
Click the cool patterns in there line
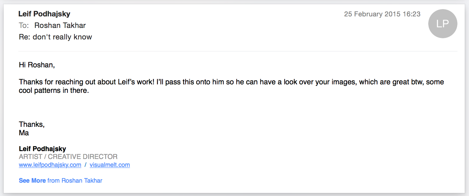(54, 91)
